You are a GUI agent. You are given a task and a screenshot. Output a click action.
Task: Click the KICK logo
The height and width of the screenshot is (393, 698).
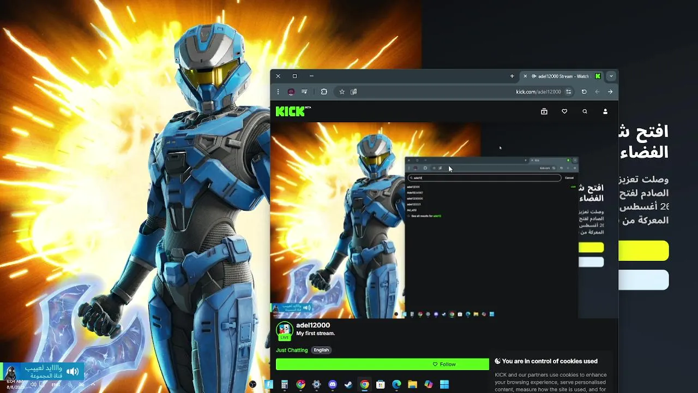[293, 111]
